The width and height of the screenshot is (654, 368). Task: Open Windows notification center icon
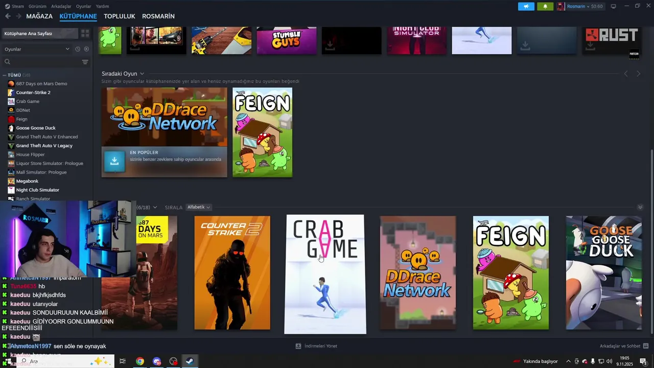click(x=643, y=361)
